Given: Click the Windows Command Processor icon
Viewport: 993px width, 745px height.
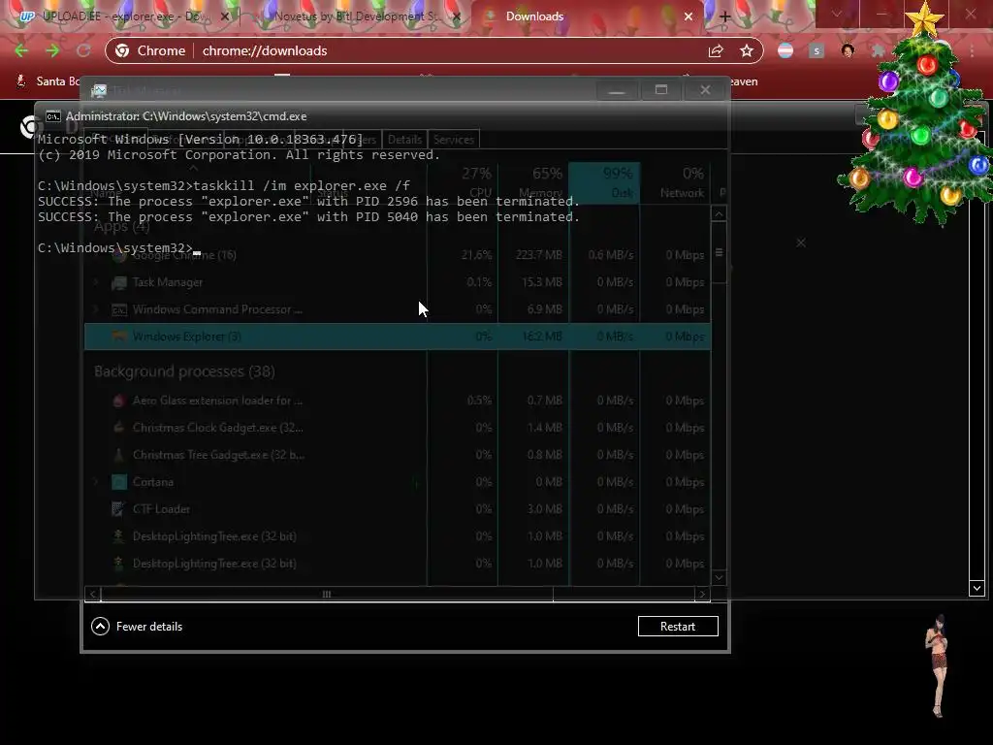Looking at the screenshot, I should click(119, 309).
